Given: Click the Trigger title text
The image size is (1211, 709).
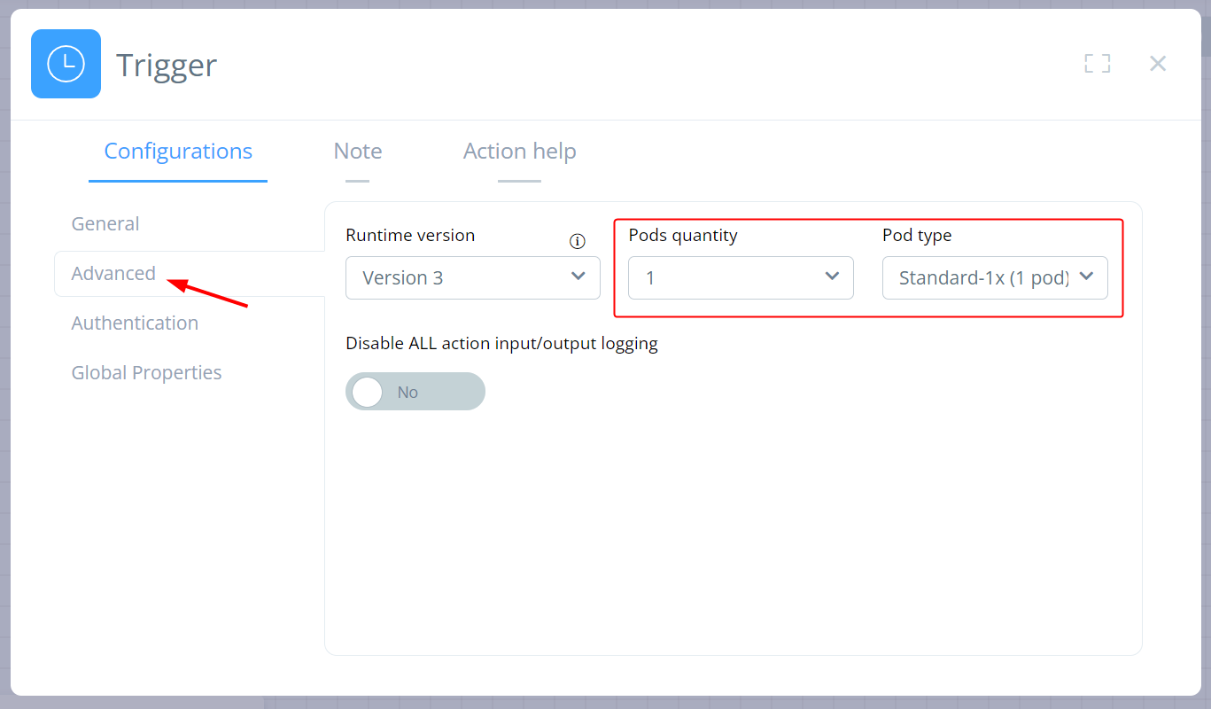Looking at the screenshot, I should click(x=167, y=66).
